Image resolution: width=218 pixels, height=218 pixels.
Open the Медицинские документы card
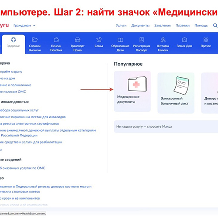[132, 91]
